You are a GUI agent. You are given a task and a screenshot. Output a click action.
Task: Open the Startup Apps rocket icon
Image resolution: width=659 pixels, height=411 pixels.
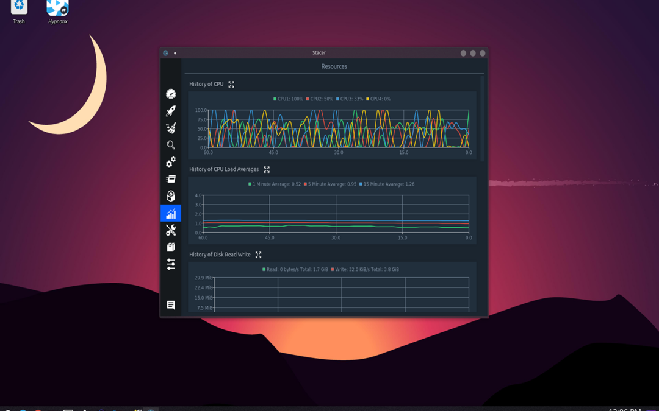pyautogui.click(x=171, y=110)
